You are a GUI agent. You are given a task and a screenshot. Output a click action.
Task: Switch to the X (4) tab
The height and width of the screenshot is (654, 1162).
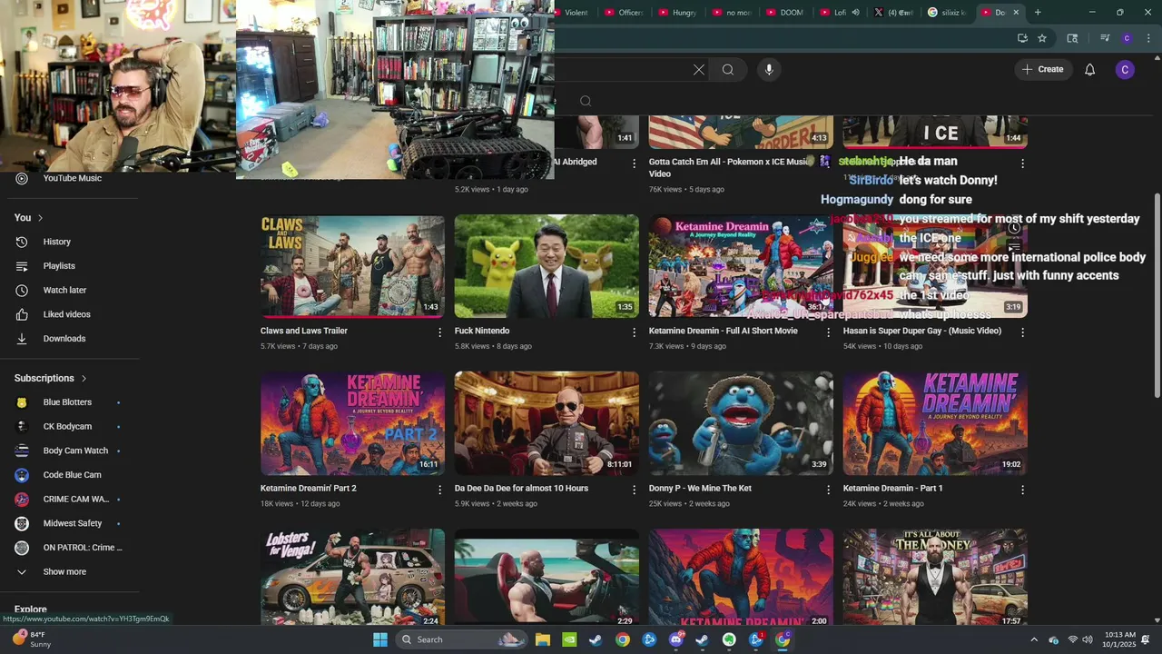(x=892, y=13)
